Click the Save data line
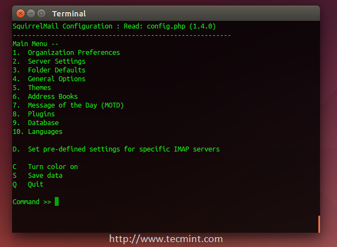The height and width of the screenshot is (247, 337). coord(45,176)
